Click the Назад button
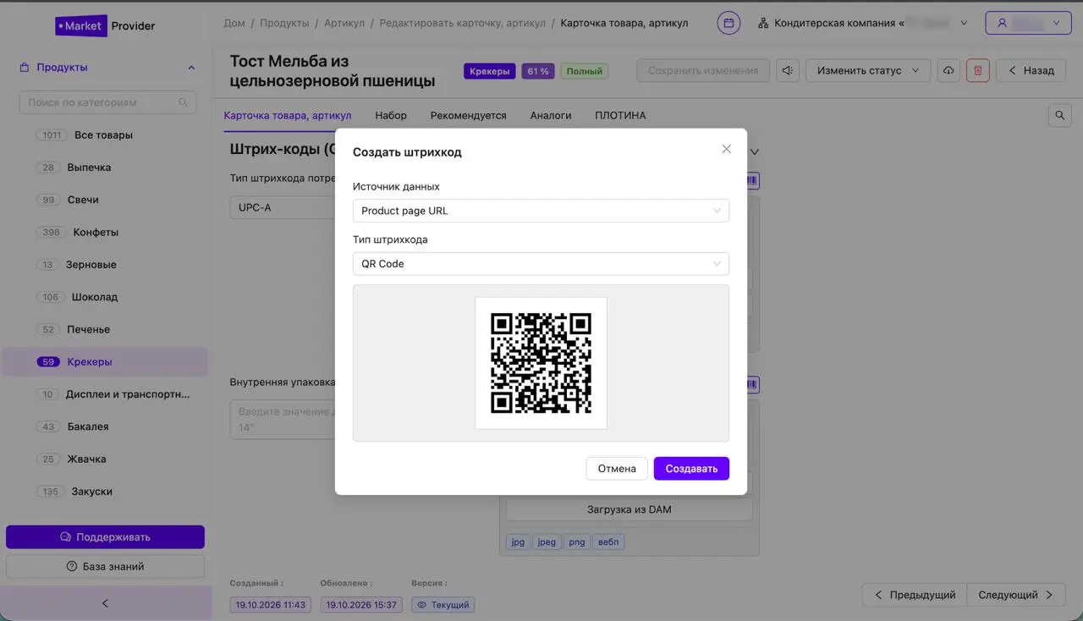This screenshot has width=1083, height=621. pos(1031,70)
